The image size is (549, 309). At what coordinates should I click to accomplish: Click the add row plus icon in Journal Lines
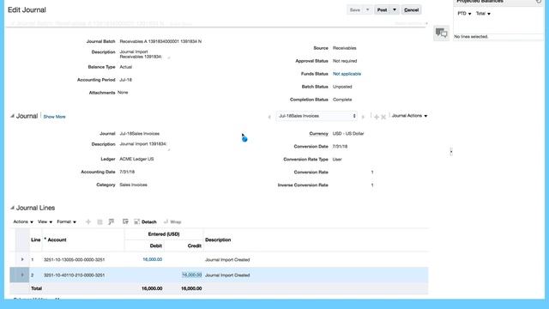(88, 221)
